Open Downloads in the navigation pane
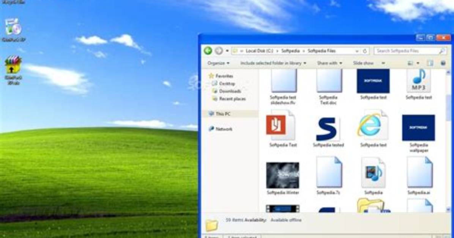 pos(226,91)
